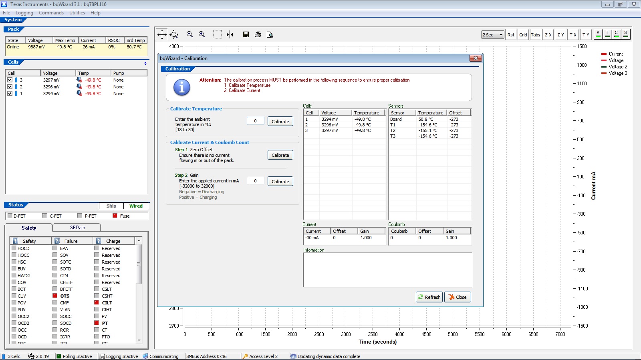Click the red OTS failure indicator
The image size is (641, 360).
point(55,296)
